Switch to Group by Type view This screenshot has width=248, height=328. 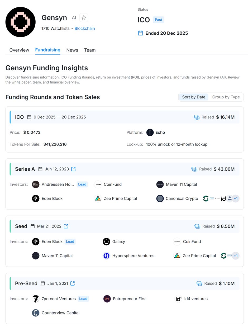tap(226, 97)
